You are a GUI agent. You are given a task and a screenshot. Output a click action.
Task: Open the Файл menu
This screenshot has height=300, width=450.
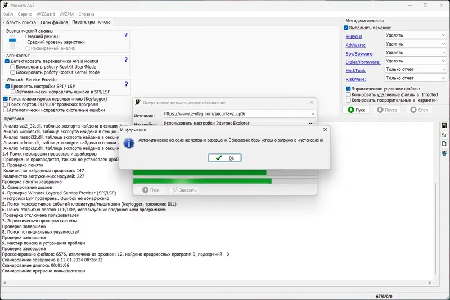pyautogui.click(x=8, y=14)
